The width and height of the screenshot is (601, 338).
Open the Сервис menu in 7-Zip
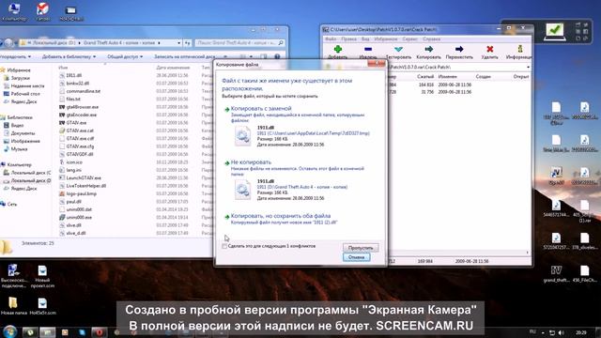(x=410, y=39)
